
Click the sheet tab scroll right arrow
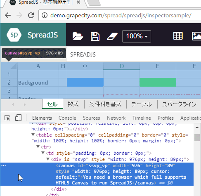(25, 105)
